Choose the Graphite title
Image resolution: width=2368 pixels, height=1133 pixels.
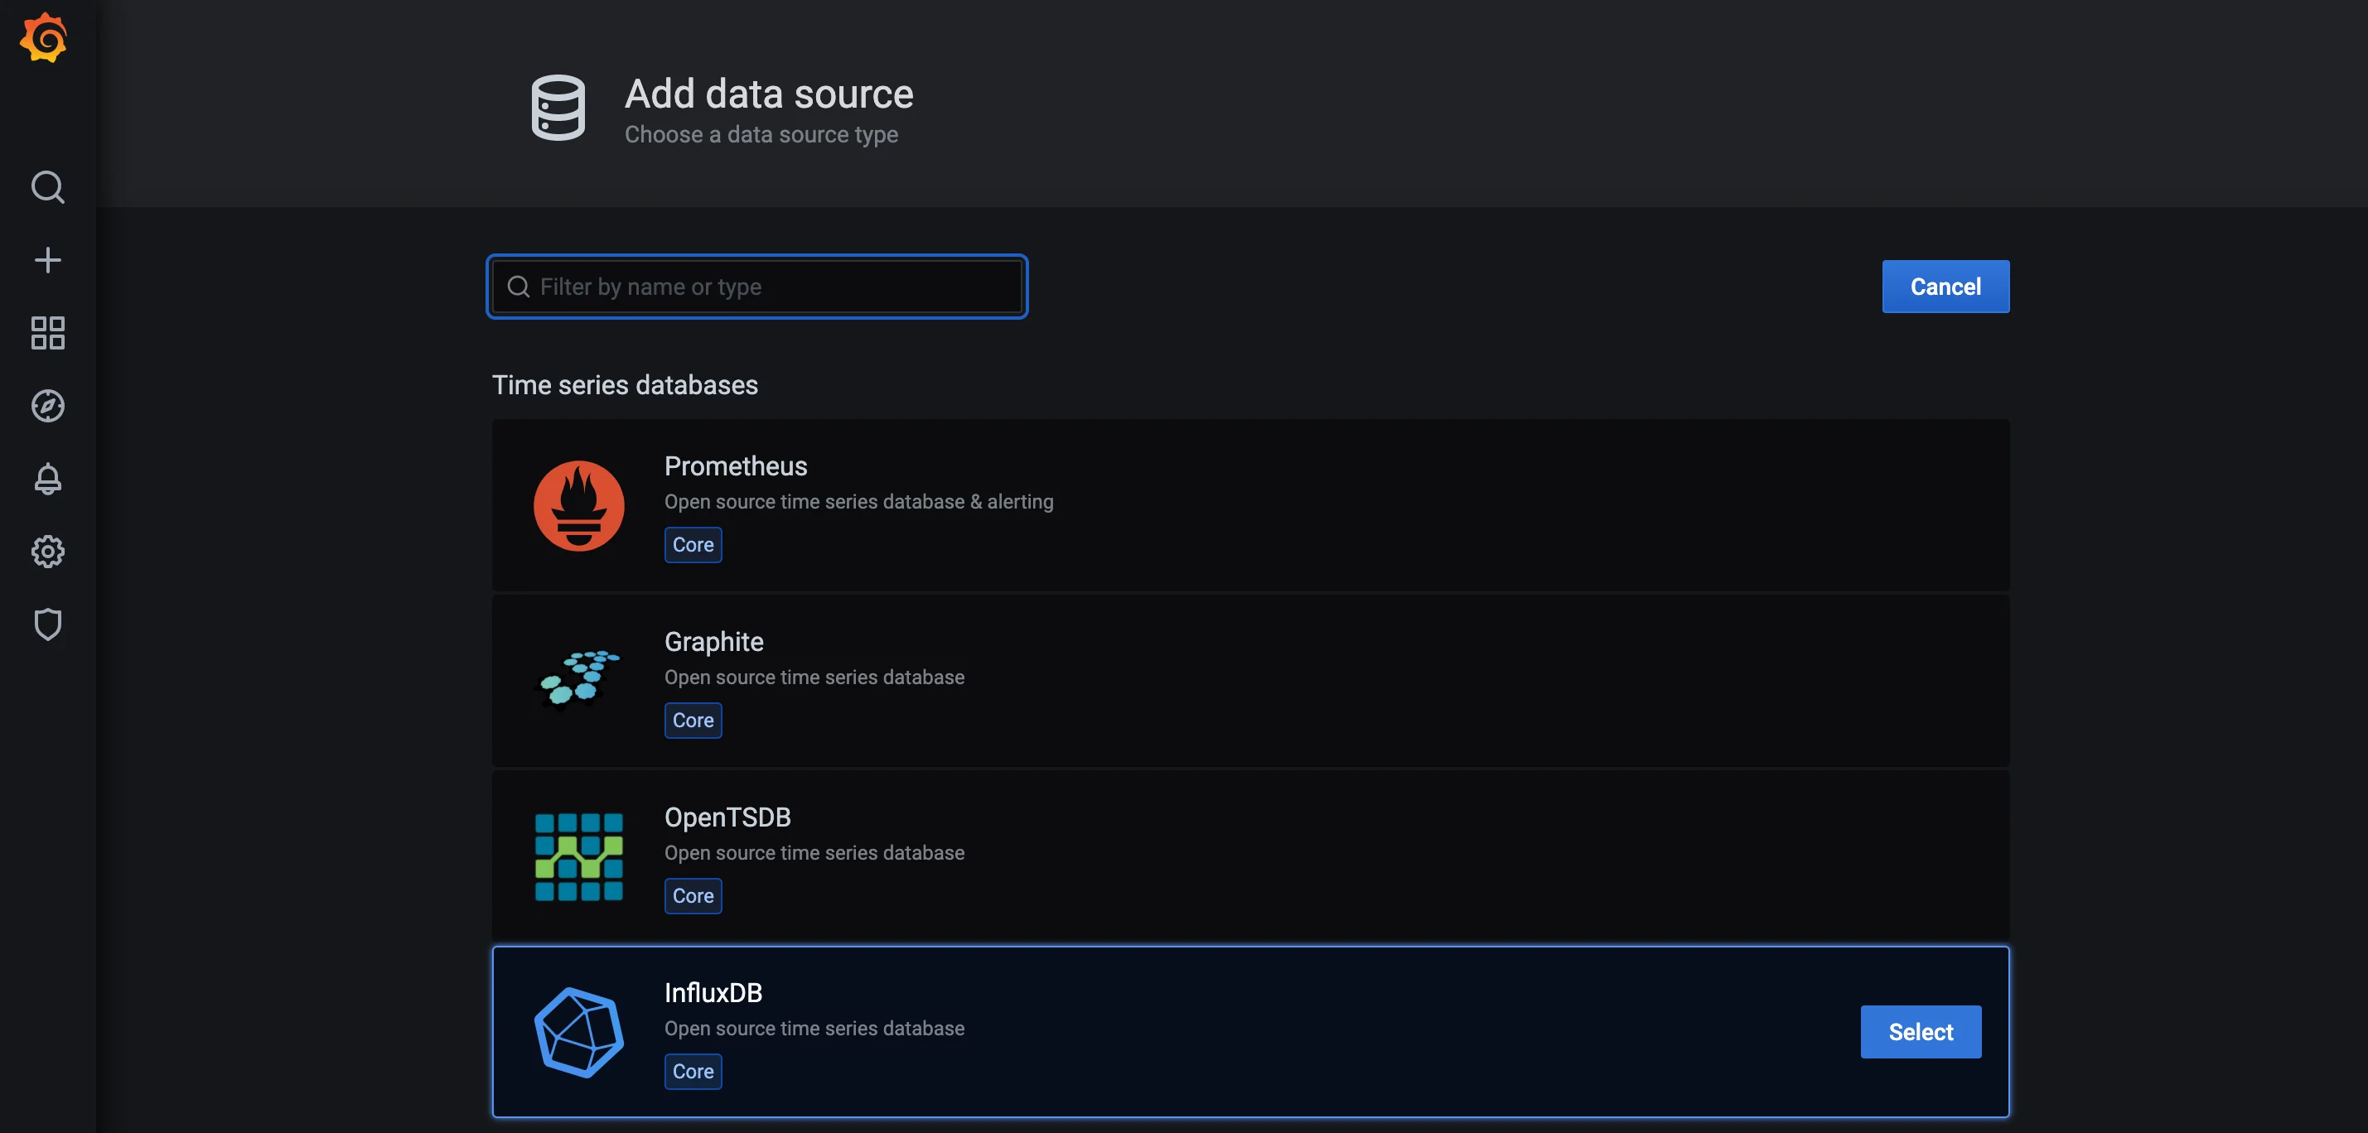[x=713, y=641]
